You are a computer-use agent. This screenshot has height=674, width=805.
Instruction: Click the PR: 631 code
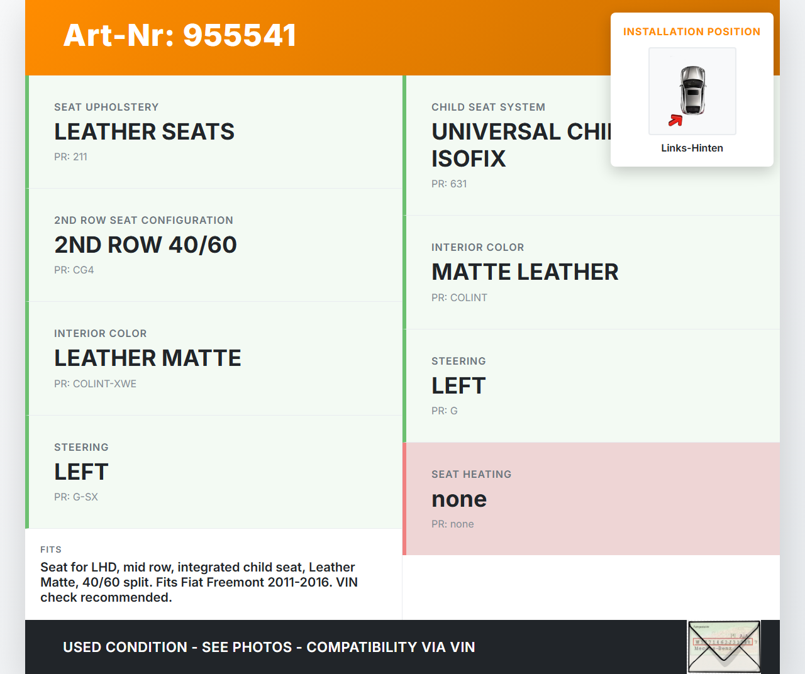click(449, 184)
